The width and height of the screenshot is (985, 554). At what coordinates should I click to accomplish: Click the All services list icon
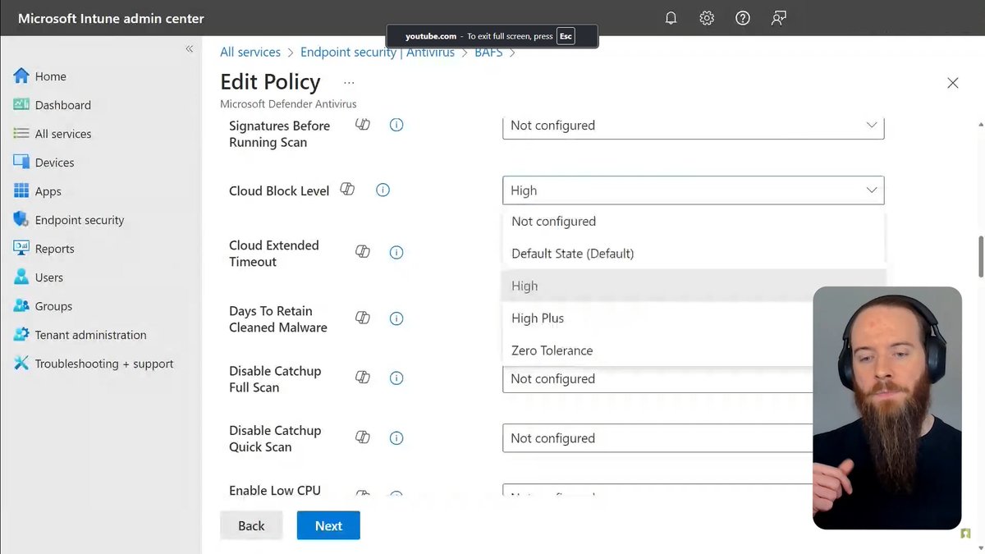[21, 134]
